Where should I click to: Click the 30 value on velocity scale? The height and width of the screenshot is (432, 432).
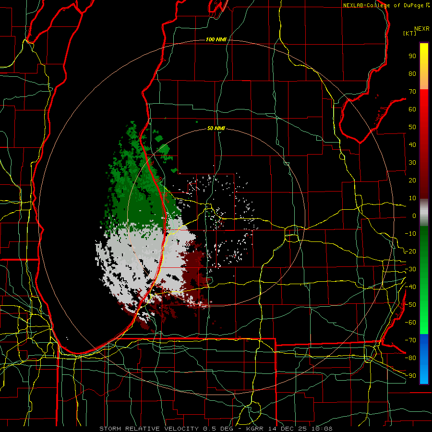pos(412,163)
